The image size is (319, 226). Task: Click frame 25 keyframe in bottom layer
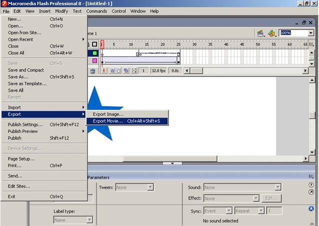point(178,61)
